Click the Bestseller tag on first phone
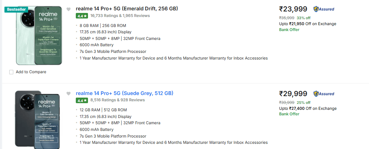Screen dimensions: 369x149 point(16,9)
